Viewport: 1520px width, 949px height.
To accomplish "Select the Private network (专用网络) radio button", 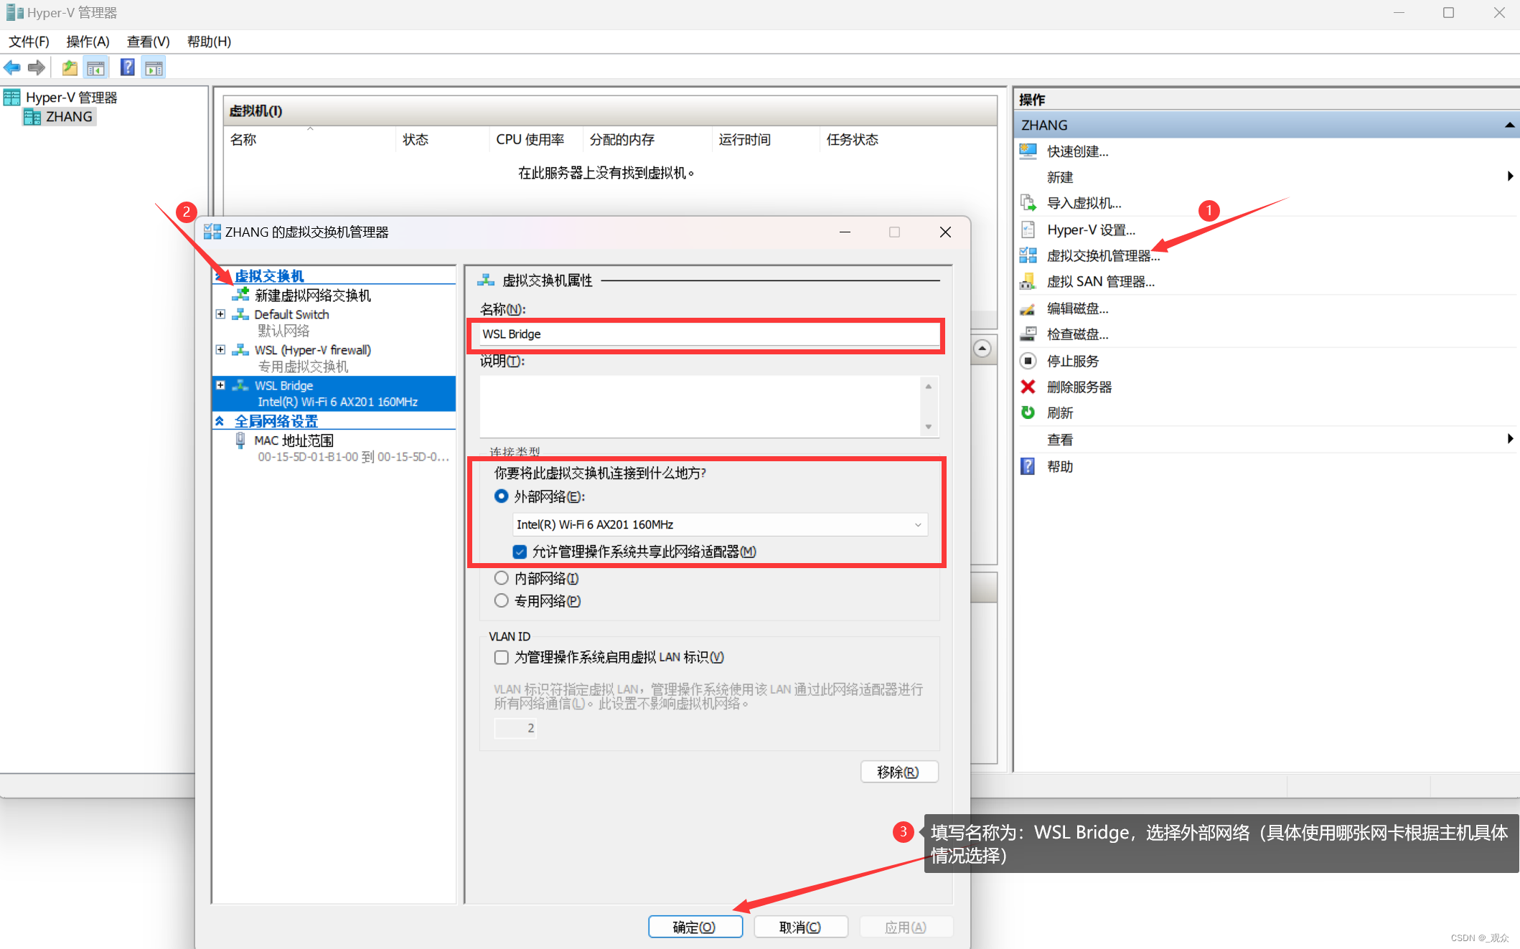I will [502, 601].
